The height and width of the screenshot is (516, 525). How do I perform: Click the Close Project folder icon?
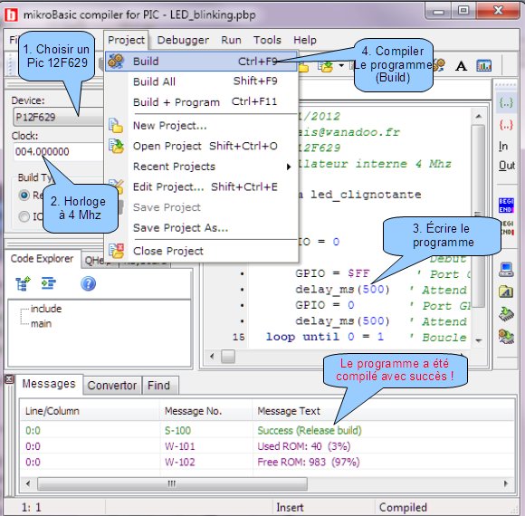[116, 251]
